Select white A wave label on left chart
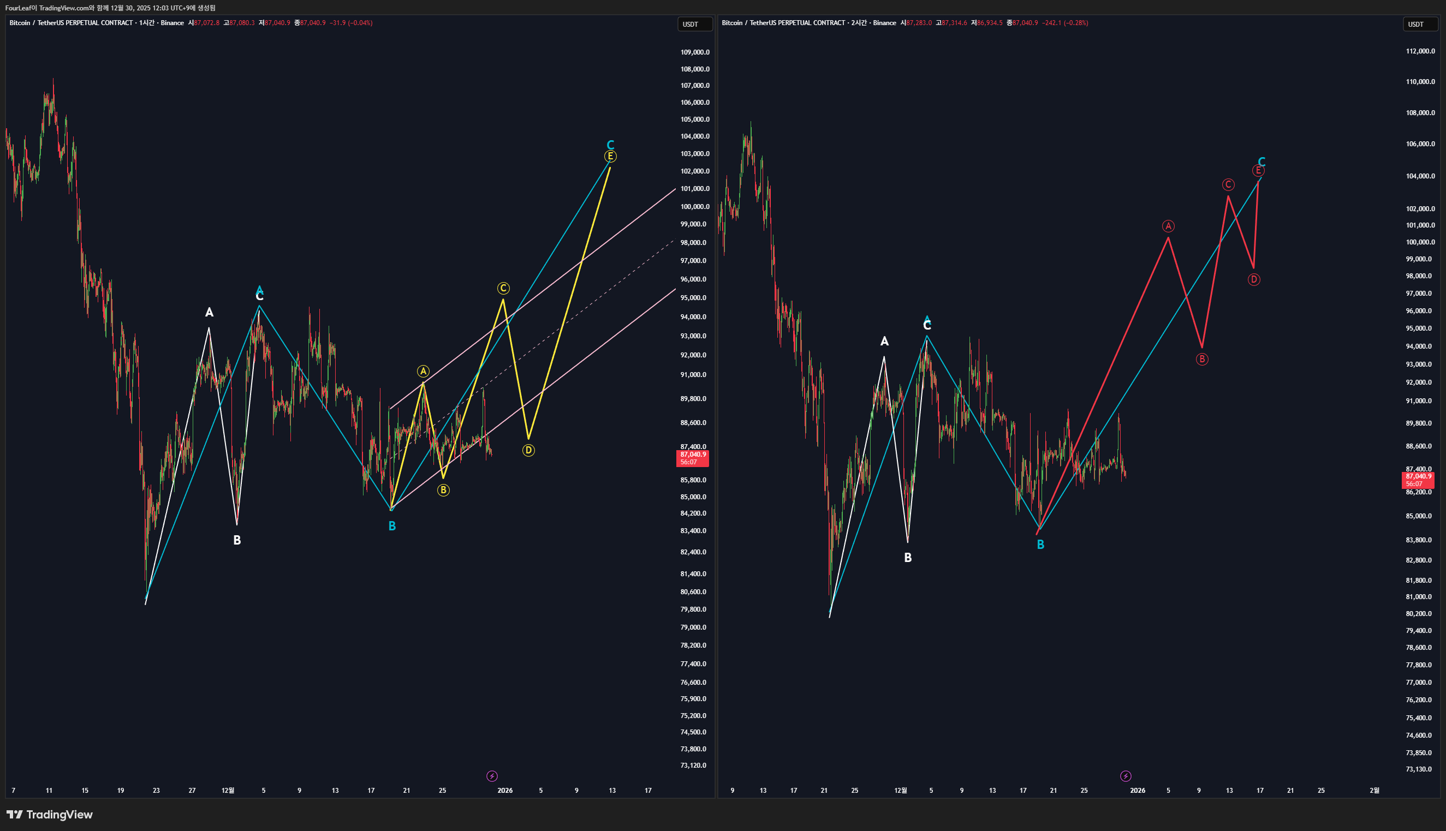Image resolution: width=1446 pixels, height=831 pixels. [x=209, y=312]
